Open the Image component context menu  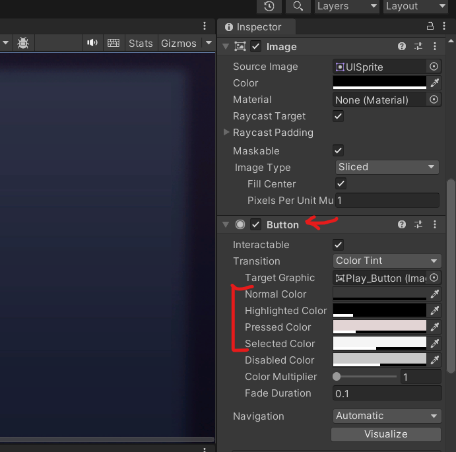[x=435, y=46]
